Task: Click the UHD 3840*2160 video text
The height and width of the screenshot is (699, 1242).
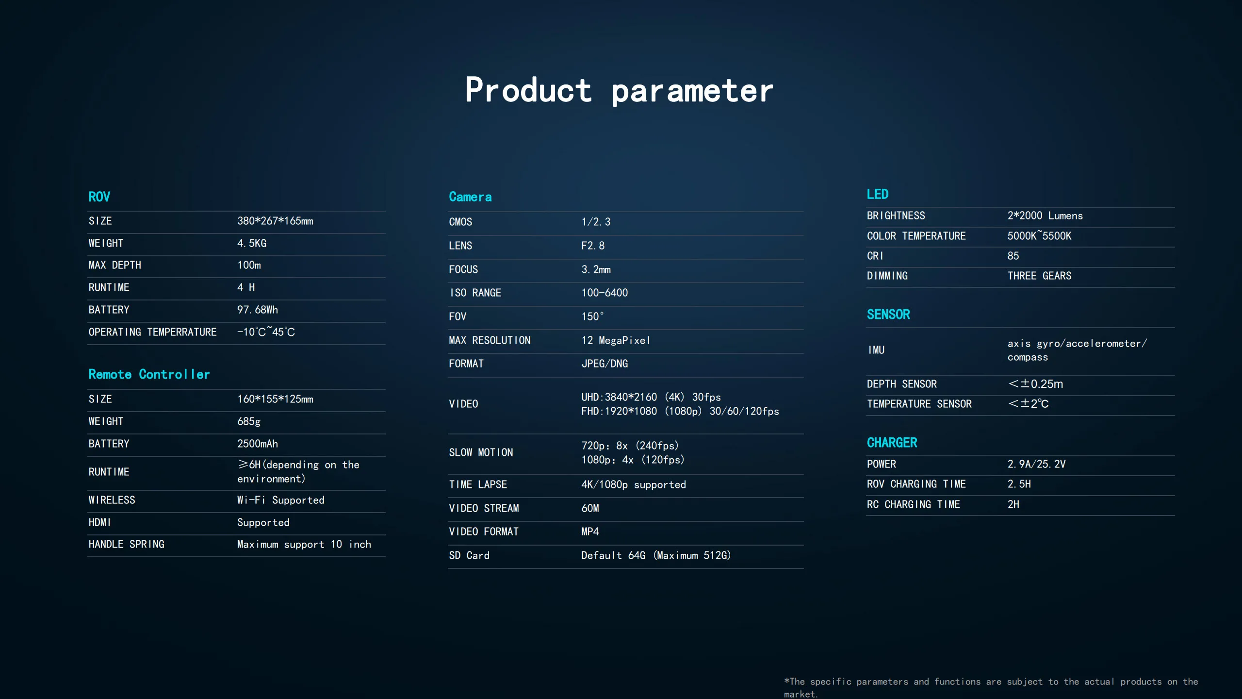Action: (651, 397)
